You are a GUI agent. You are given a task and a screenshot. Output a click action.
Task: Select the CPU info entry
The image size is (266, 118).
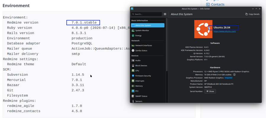pyautogui.click(x=147, y=71)
